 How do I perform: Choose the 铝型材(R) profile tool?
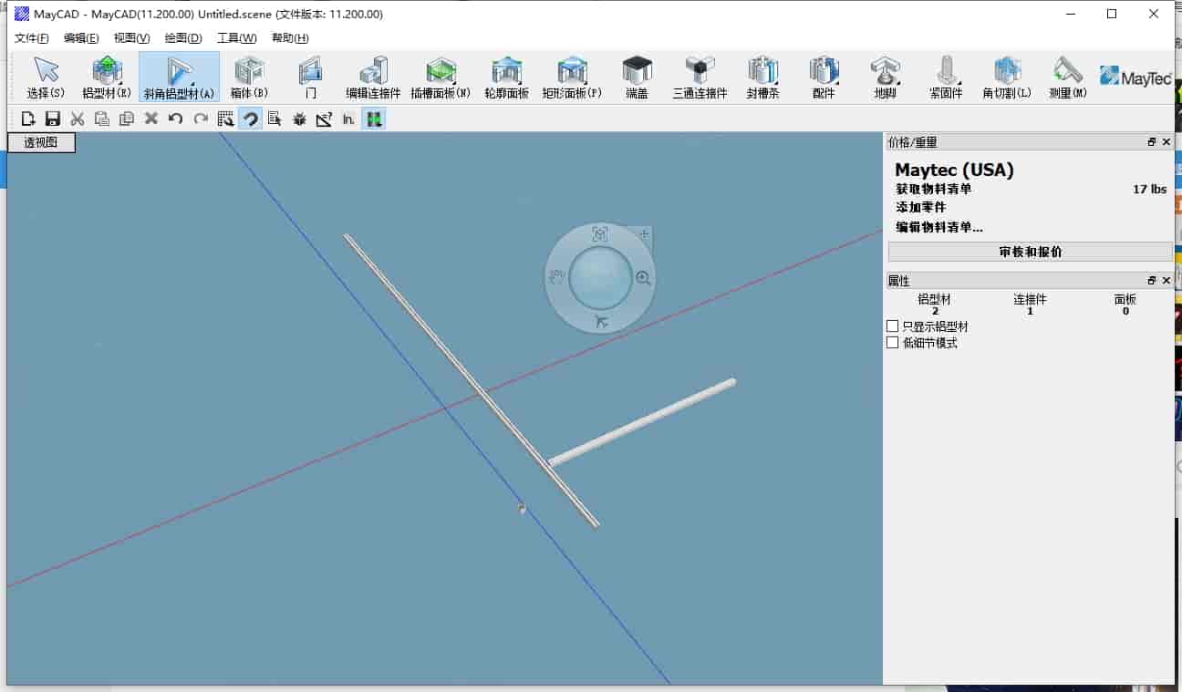click(107, 77)
